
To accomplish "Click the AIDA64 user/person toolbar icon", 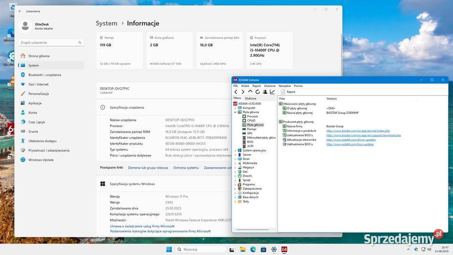I will [x=265, y=92].
